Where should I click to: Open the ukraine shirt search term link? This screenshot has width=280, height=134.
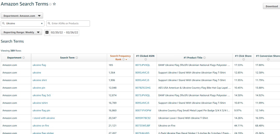point(40,80)
